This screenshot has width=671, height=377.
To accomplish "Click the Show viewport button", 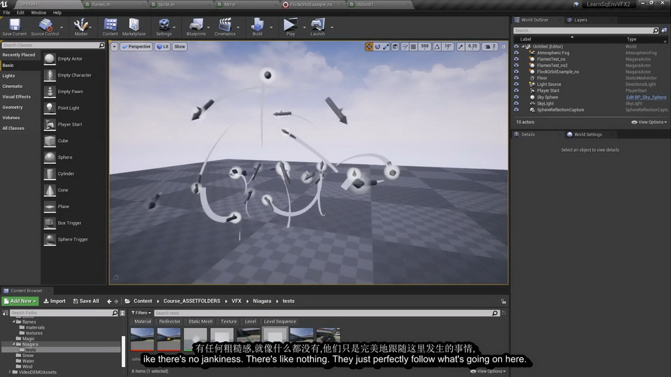I will (180, 46).
